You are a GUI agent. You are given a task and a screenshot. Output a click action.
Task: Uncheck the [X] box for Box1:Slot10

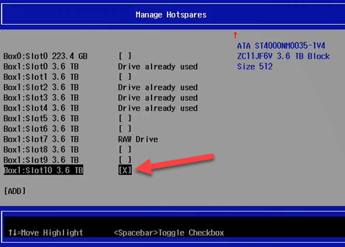[125, 170]
